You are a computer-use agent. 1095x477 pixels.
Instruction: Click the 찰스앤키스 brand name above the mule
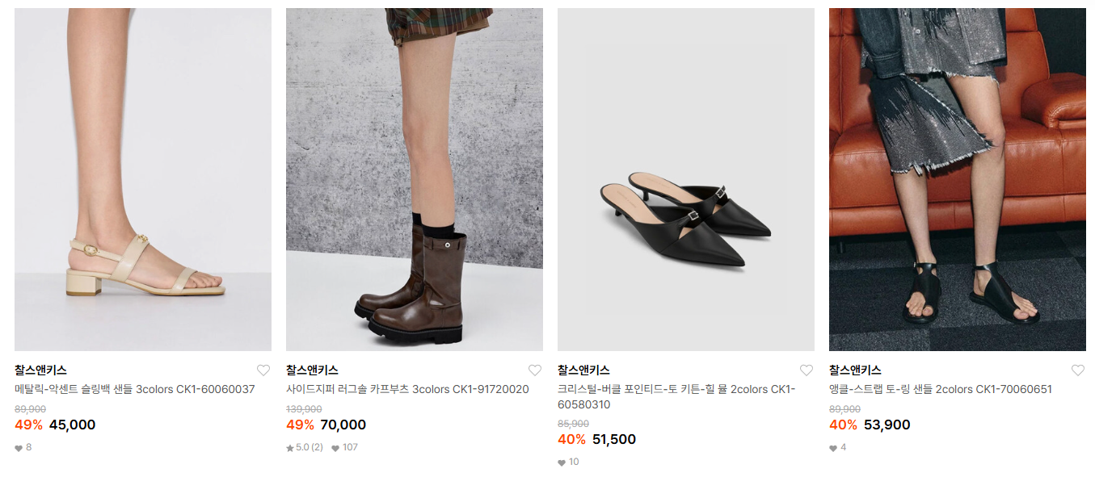tap(583, 370)
